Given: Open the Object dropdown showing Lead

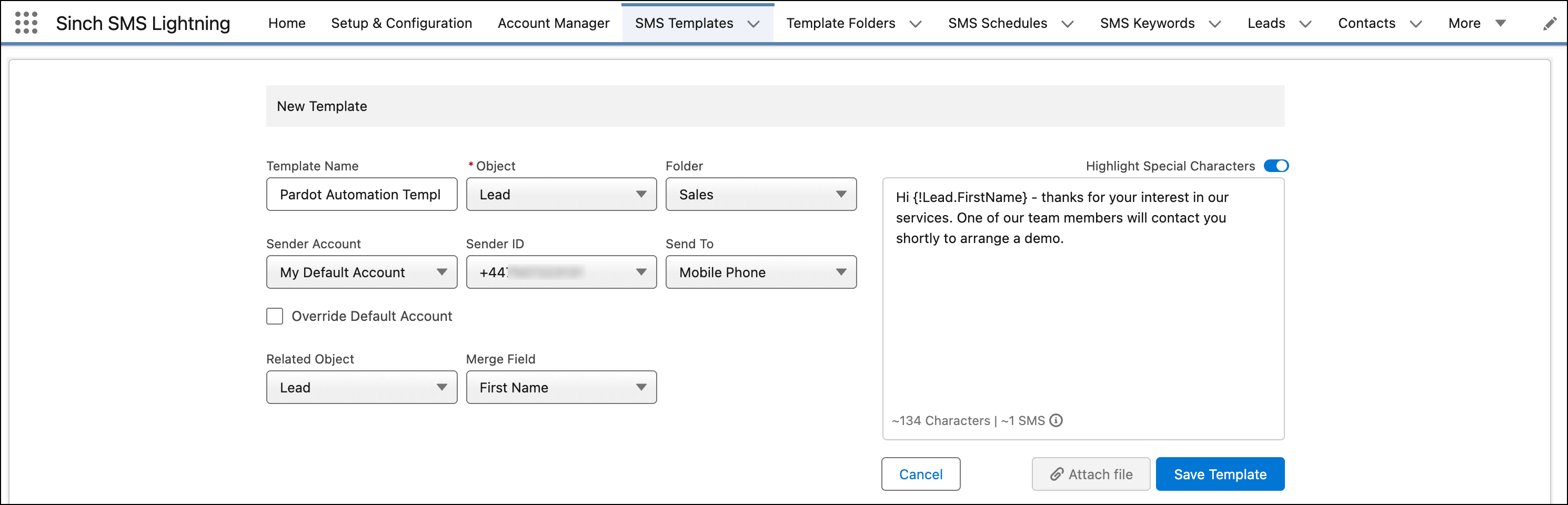Looking at the screenshot, I should coord(561,195).
